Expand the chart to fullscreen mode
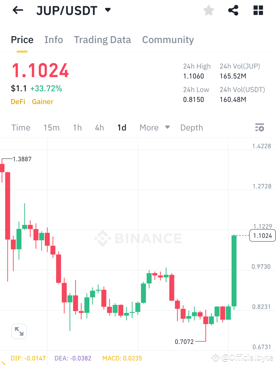Image resolution: width=276 pixels, height=365 pixels. click(19, 331)
